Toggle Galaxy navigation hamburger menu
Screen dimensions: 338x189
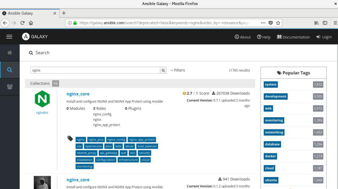point(9,37)
